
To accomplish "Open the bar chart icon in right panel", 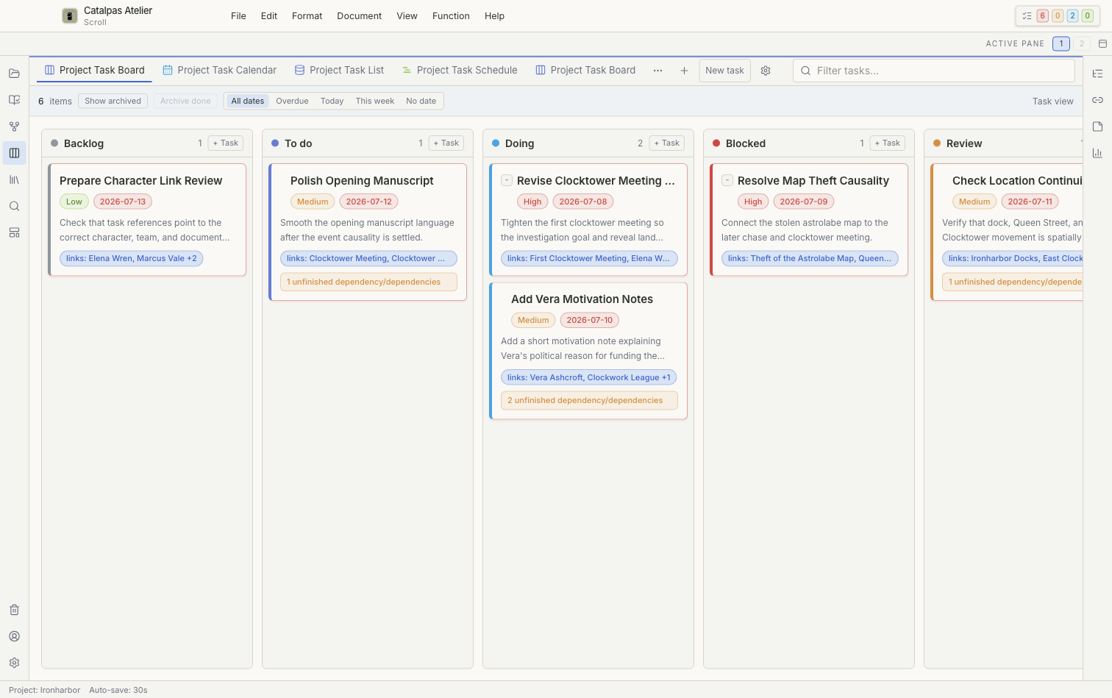I will point(1097,153).
